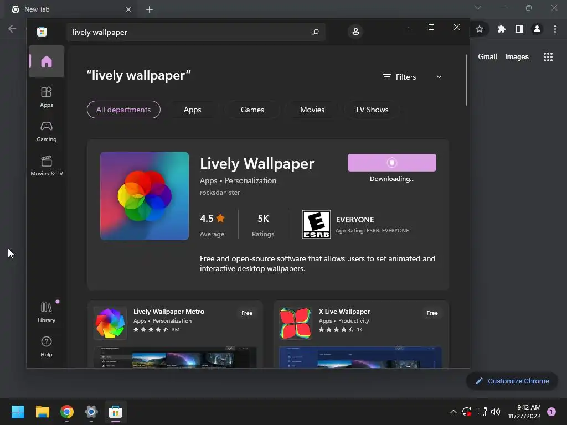Open Chrome extensions puzzle icon

pyautogui.click(x=501, y=29)
